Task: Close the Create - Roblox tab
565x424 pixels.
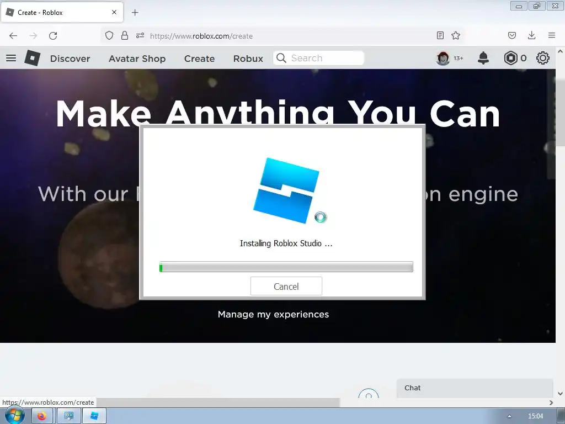Action: click(114, 12)
